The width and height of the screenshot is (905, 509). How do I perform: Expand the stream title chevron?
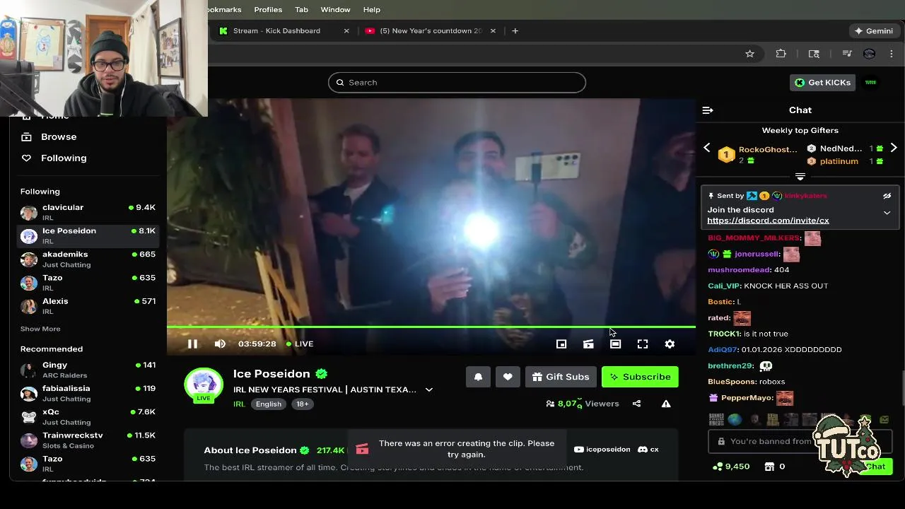(428, 390)
